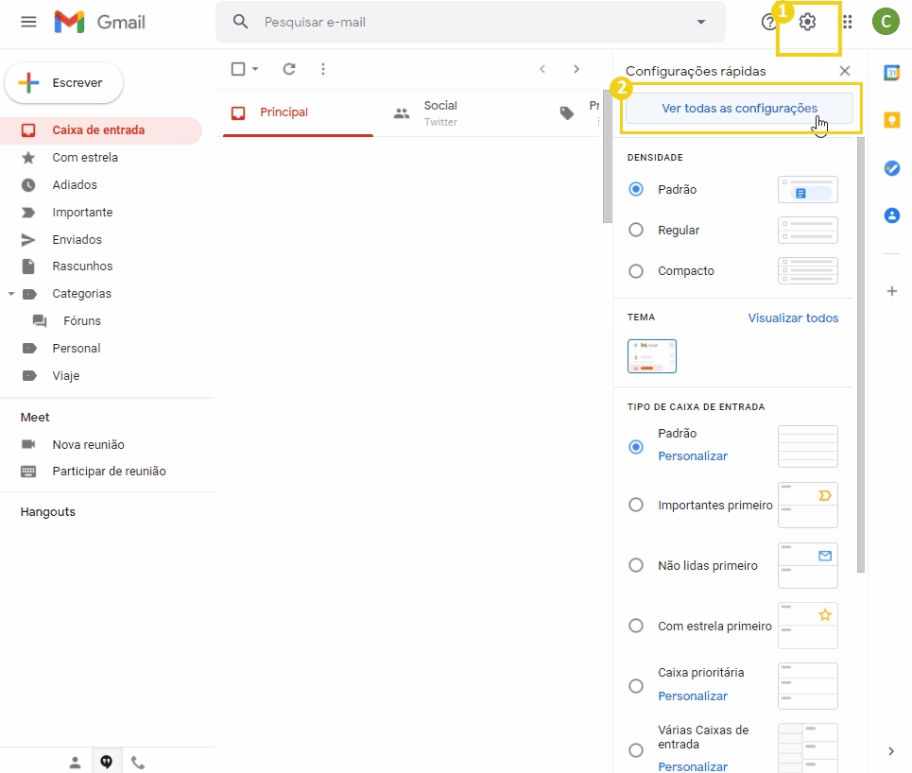Select the Compacto density option
The image size is (912, 773).
[635, 271]
